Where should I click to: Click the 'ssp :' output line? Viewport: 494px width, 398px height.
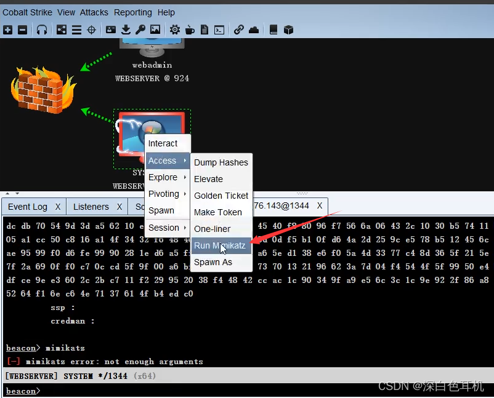(63, 308)
